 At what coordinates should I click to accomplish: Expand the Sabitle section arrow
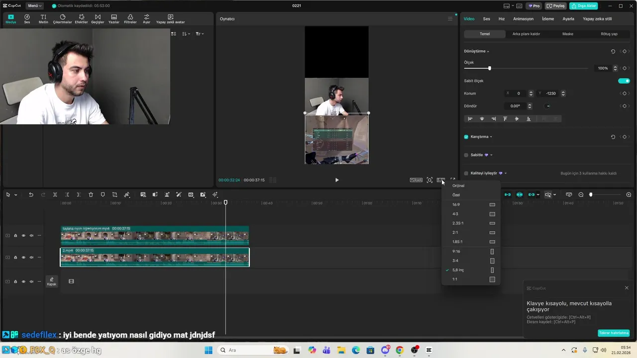pyautogui.click(x=491, y=155)
